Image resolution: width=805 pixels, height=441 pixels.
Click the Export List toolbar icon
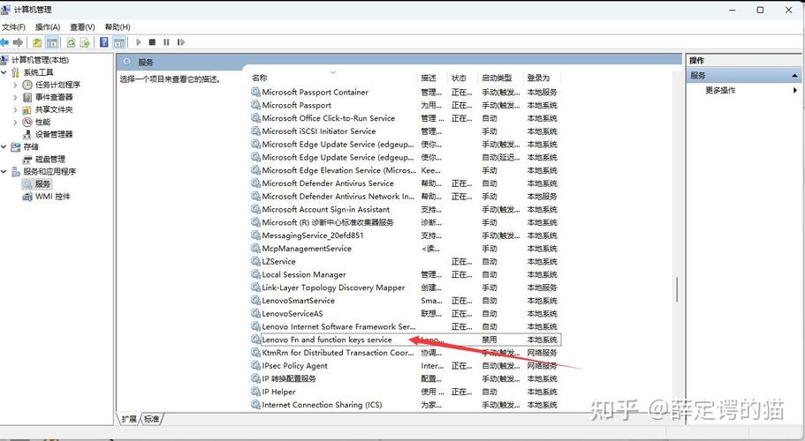[x=86, y=41]
